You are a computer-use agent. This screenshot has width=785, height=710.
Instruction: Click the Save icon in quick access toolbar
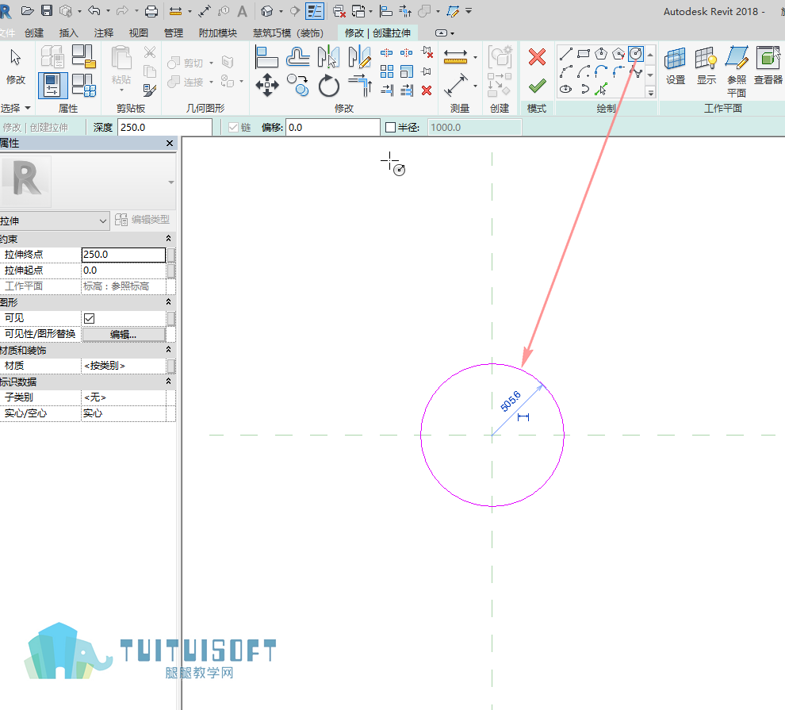coord(47,10)
